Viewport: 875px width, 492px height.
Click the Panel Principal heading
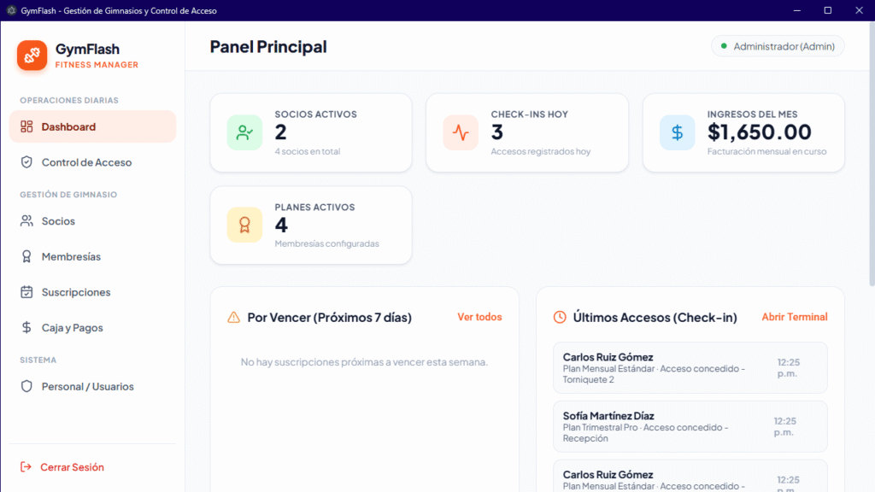[268, 47]
